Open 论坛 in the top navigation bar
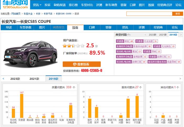Viewport: 184px width, 127px height. (x=178, y=5)
